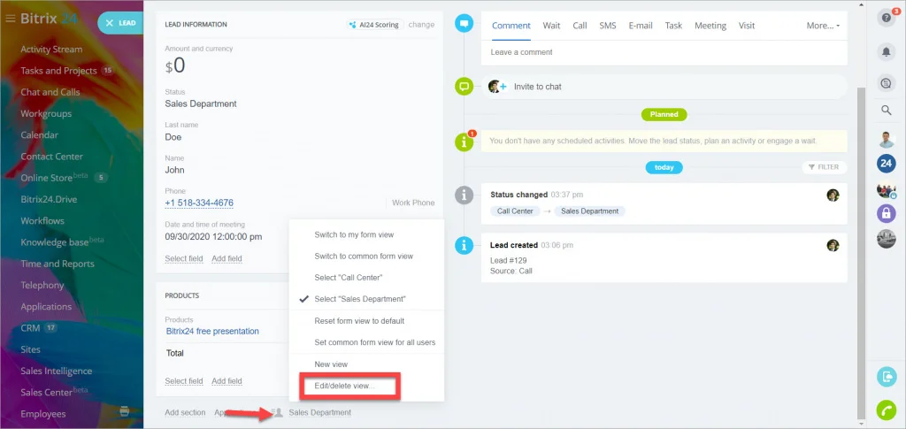906x429 pixels.
Task: Click the page vertical scrollbar
Action: click(x=862, y=252)
